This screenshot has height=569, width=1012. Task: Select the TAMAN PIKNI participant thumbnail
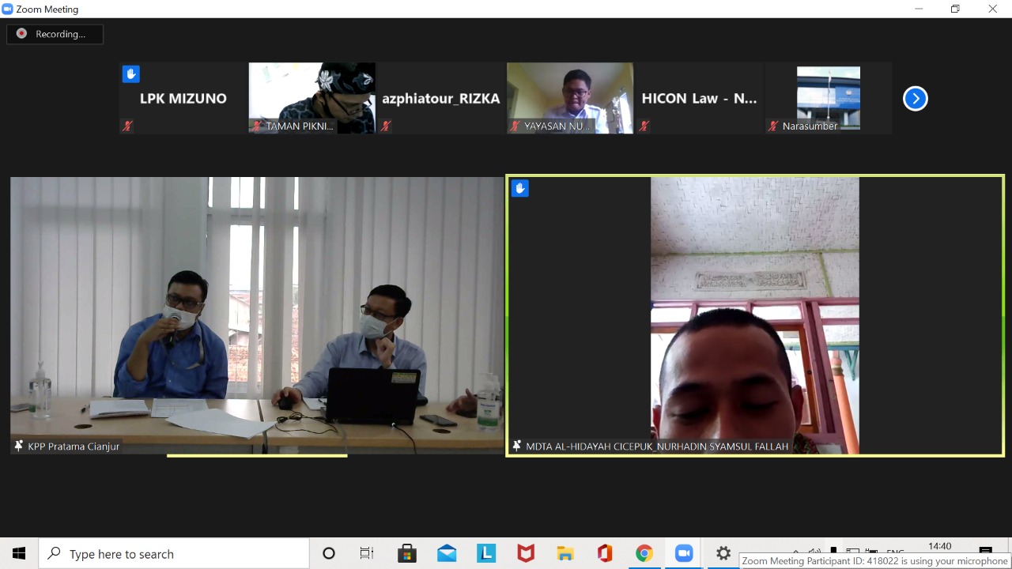pos(312,98)
